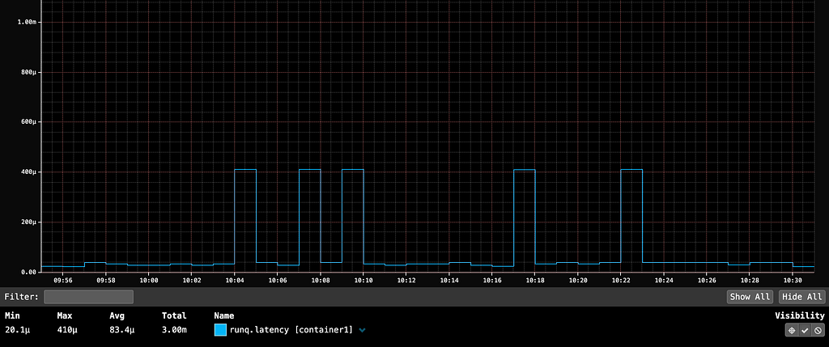Expand the chevron next to runq.latency [container1]
Screen dimensions: 829x347
pos(362,330)
